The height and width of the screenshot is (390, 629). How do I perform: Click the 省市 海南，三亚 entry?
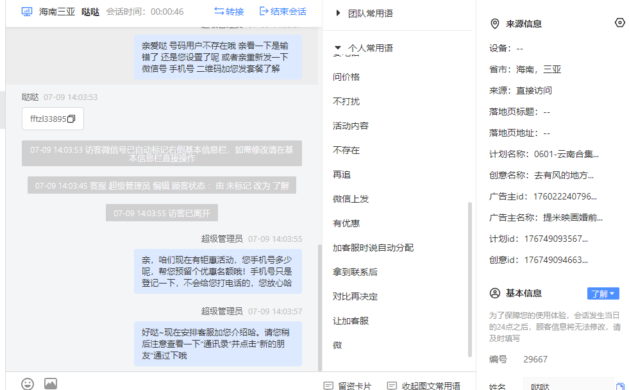point(525,69)
